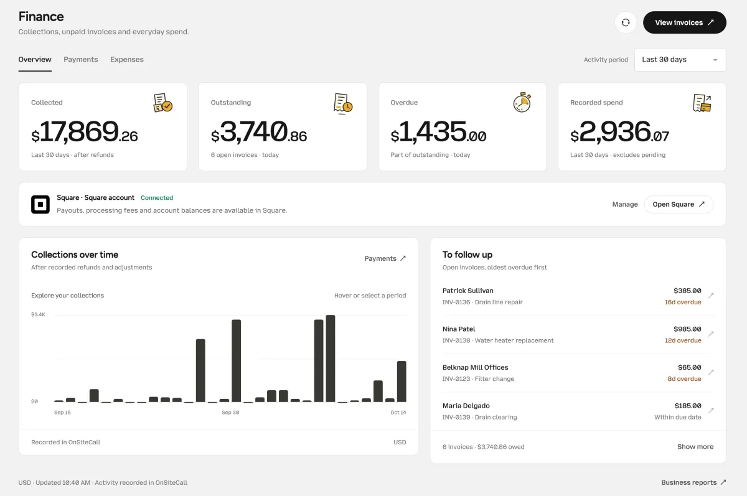The width and height of the screenshot is (747, 496).
Task: Click the Sep 15 axis label
Action: click(62, 413)
